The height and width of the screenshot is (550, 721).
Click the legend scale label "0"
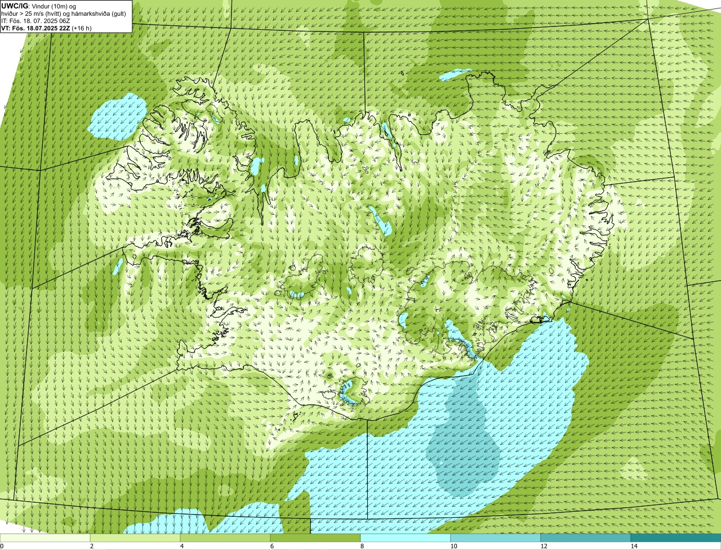2,546
